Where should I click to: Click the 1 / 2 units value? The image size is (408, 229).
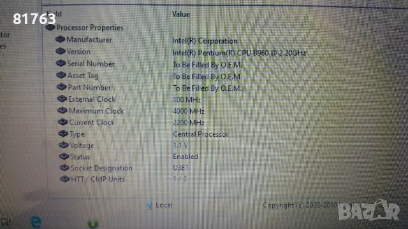pyautogui.click(x=180, y=179)
